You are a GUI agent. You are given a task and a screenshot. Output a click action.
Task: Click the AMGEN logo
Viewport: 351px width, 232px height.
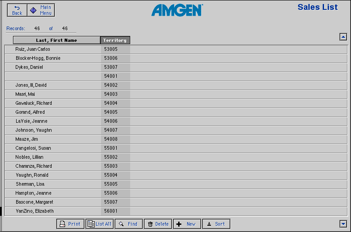point(177,10)
